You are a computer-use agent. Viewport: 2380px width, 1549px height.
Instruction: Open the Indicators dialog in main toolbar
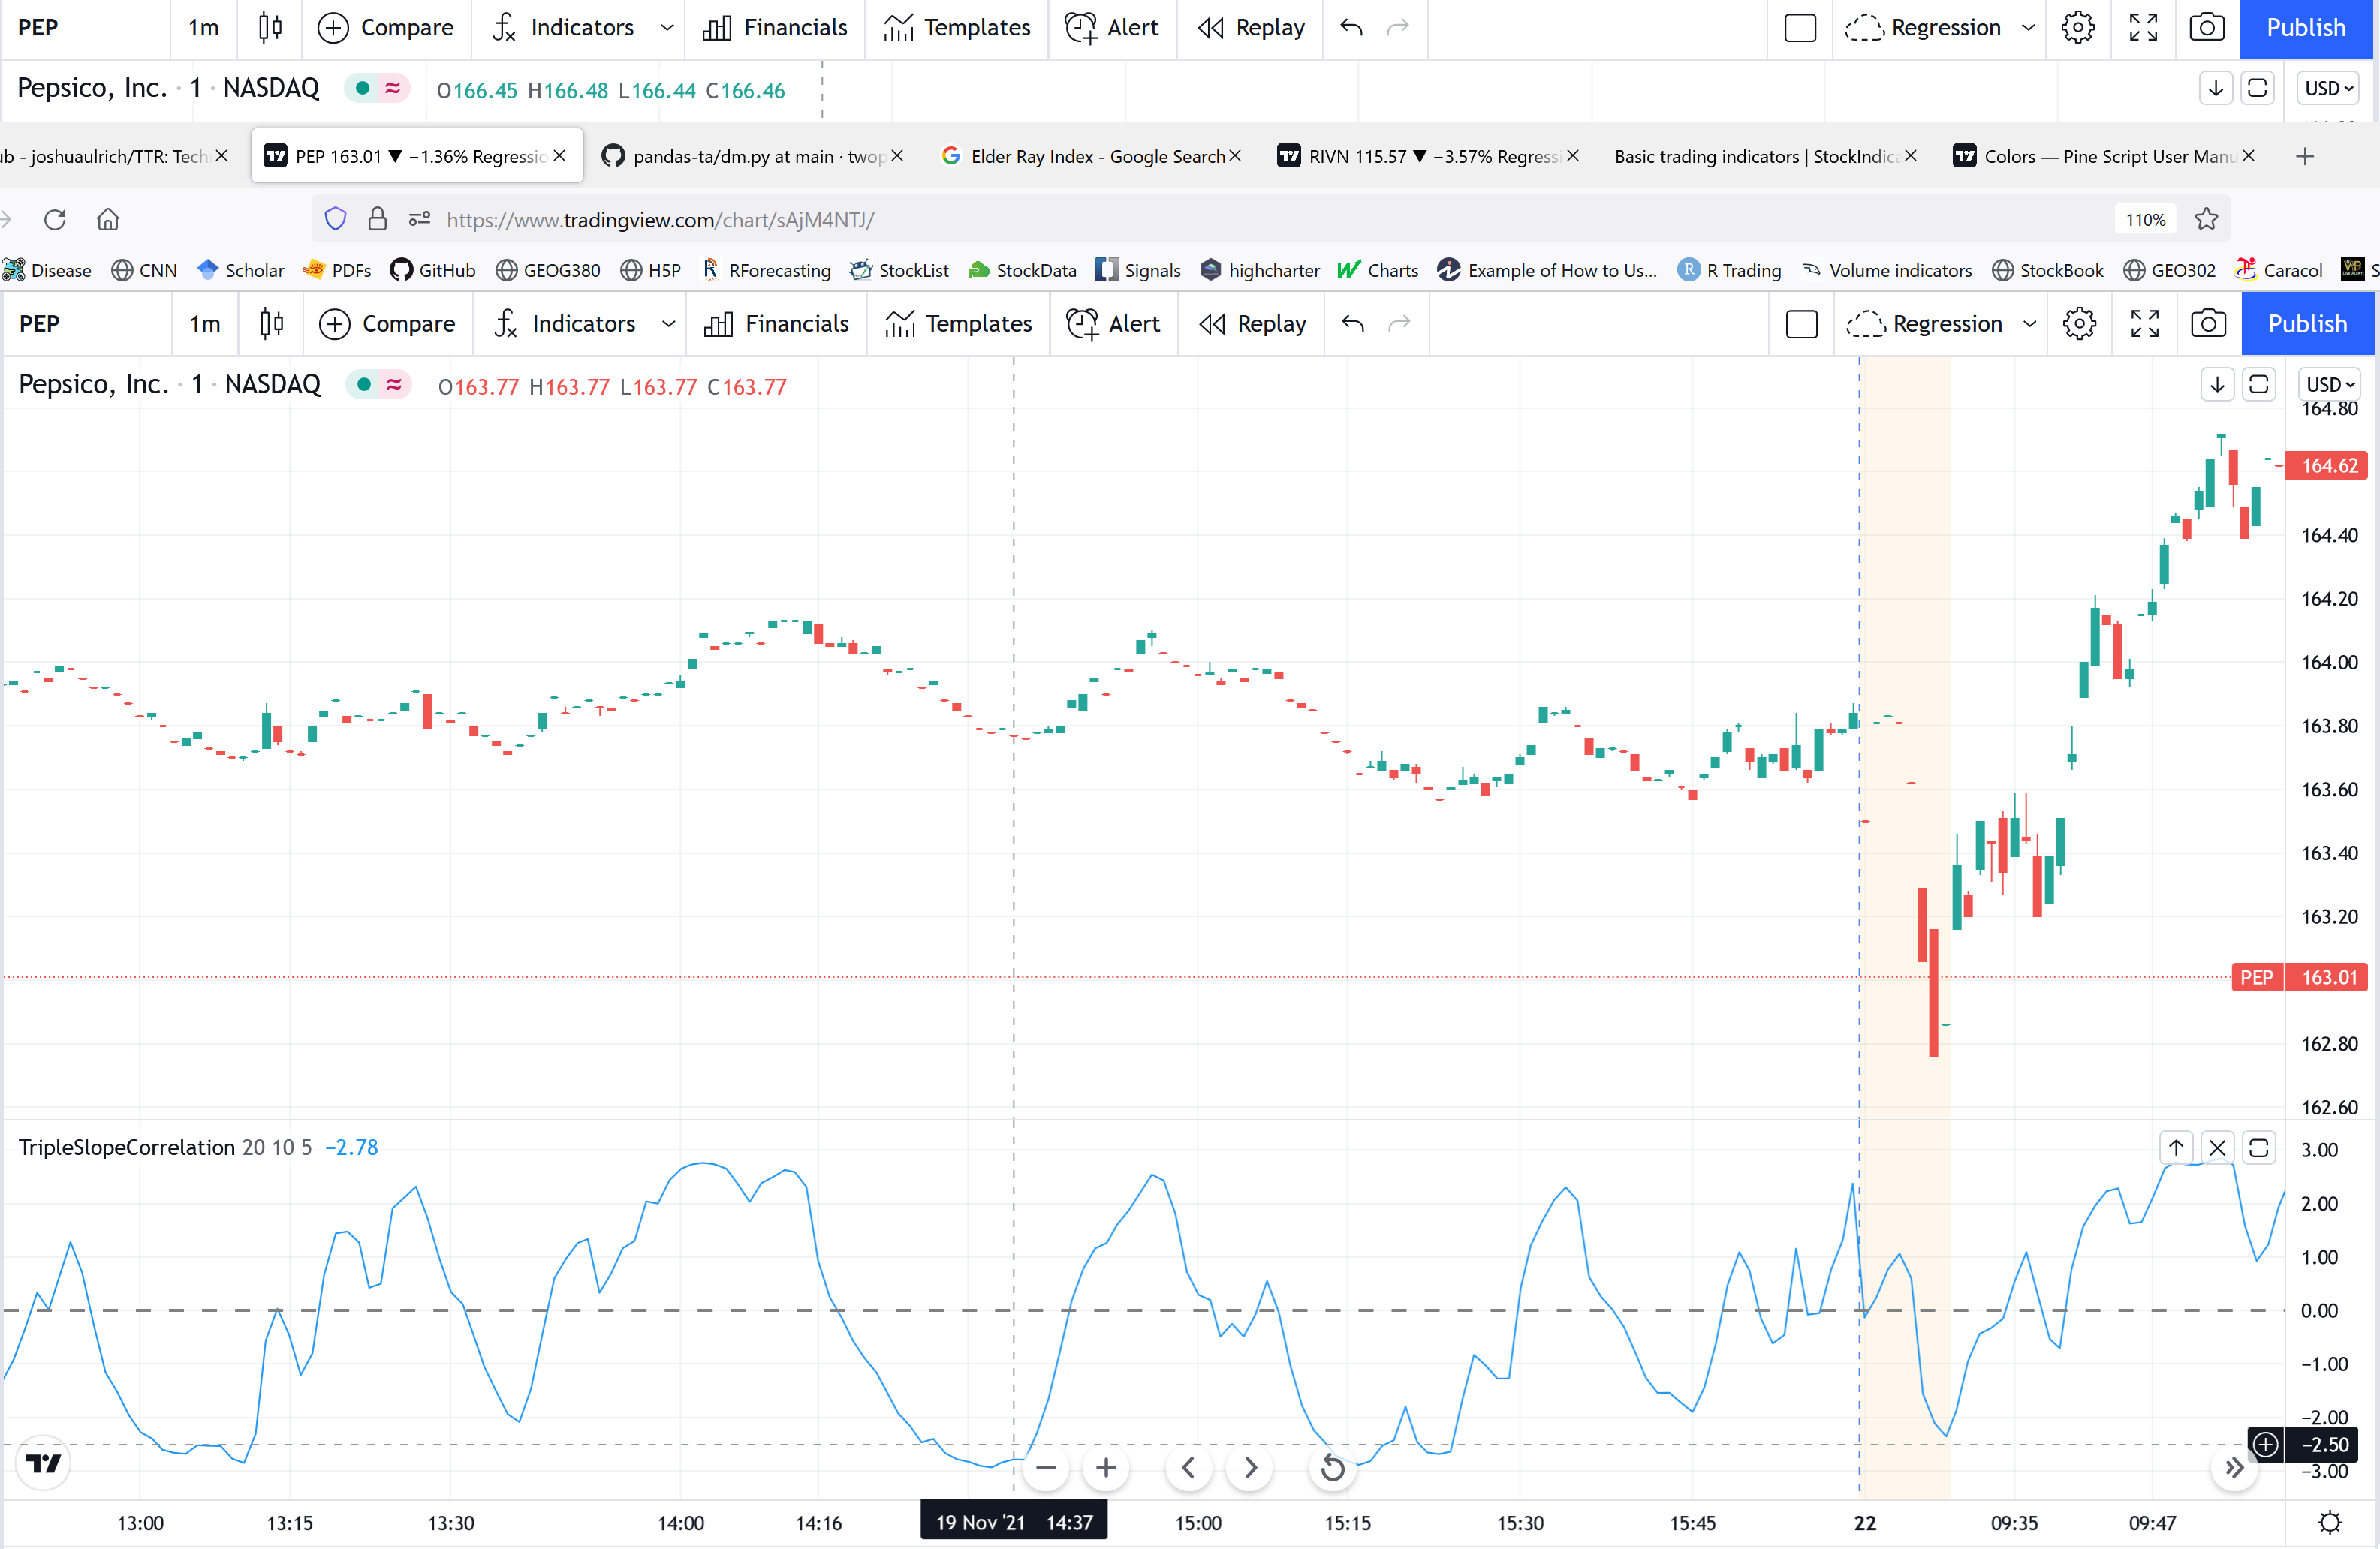(565, 323)
